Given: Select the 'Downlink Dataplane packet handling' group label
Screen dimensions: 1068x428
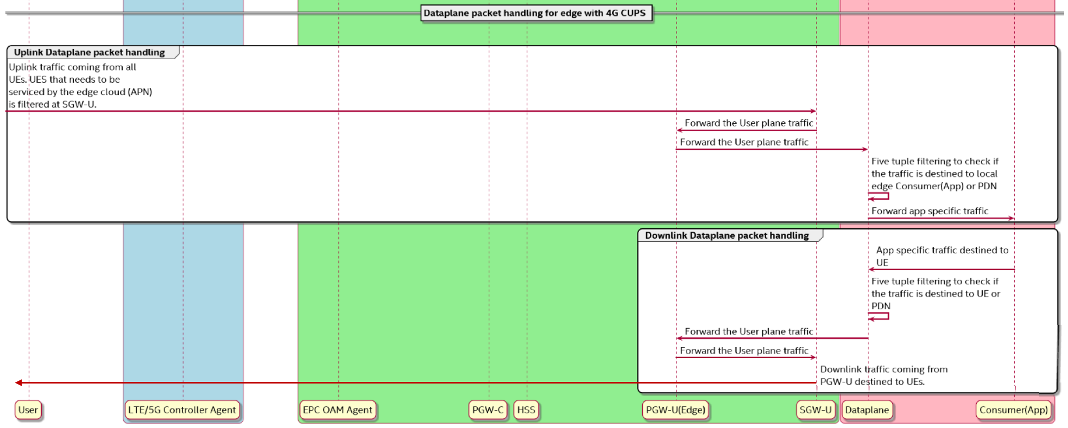Looking at the screenshot, I should tap(727, 235).
